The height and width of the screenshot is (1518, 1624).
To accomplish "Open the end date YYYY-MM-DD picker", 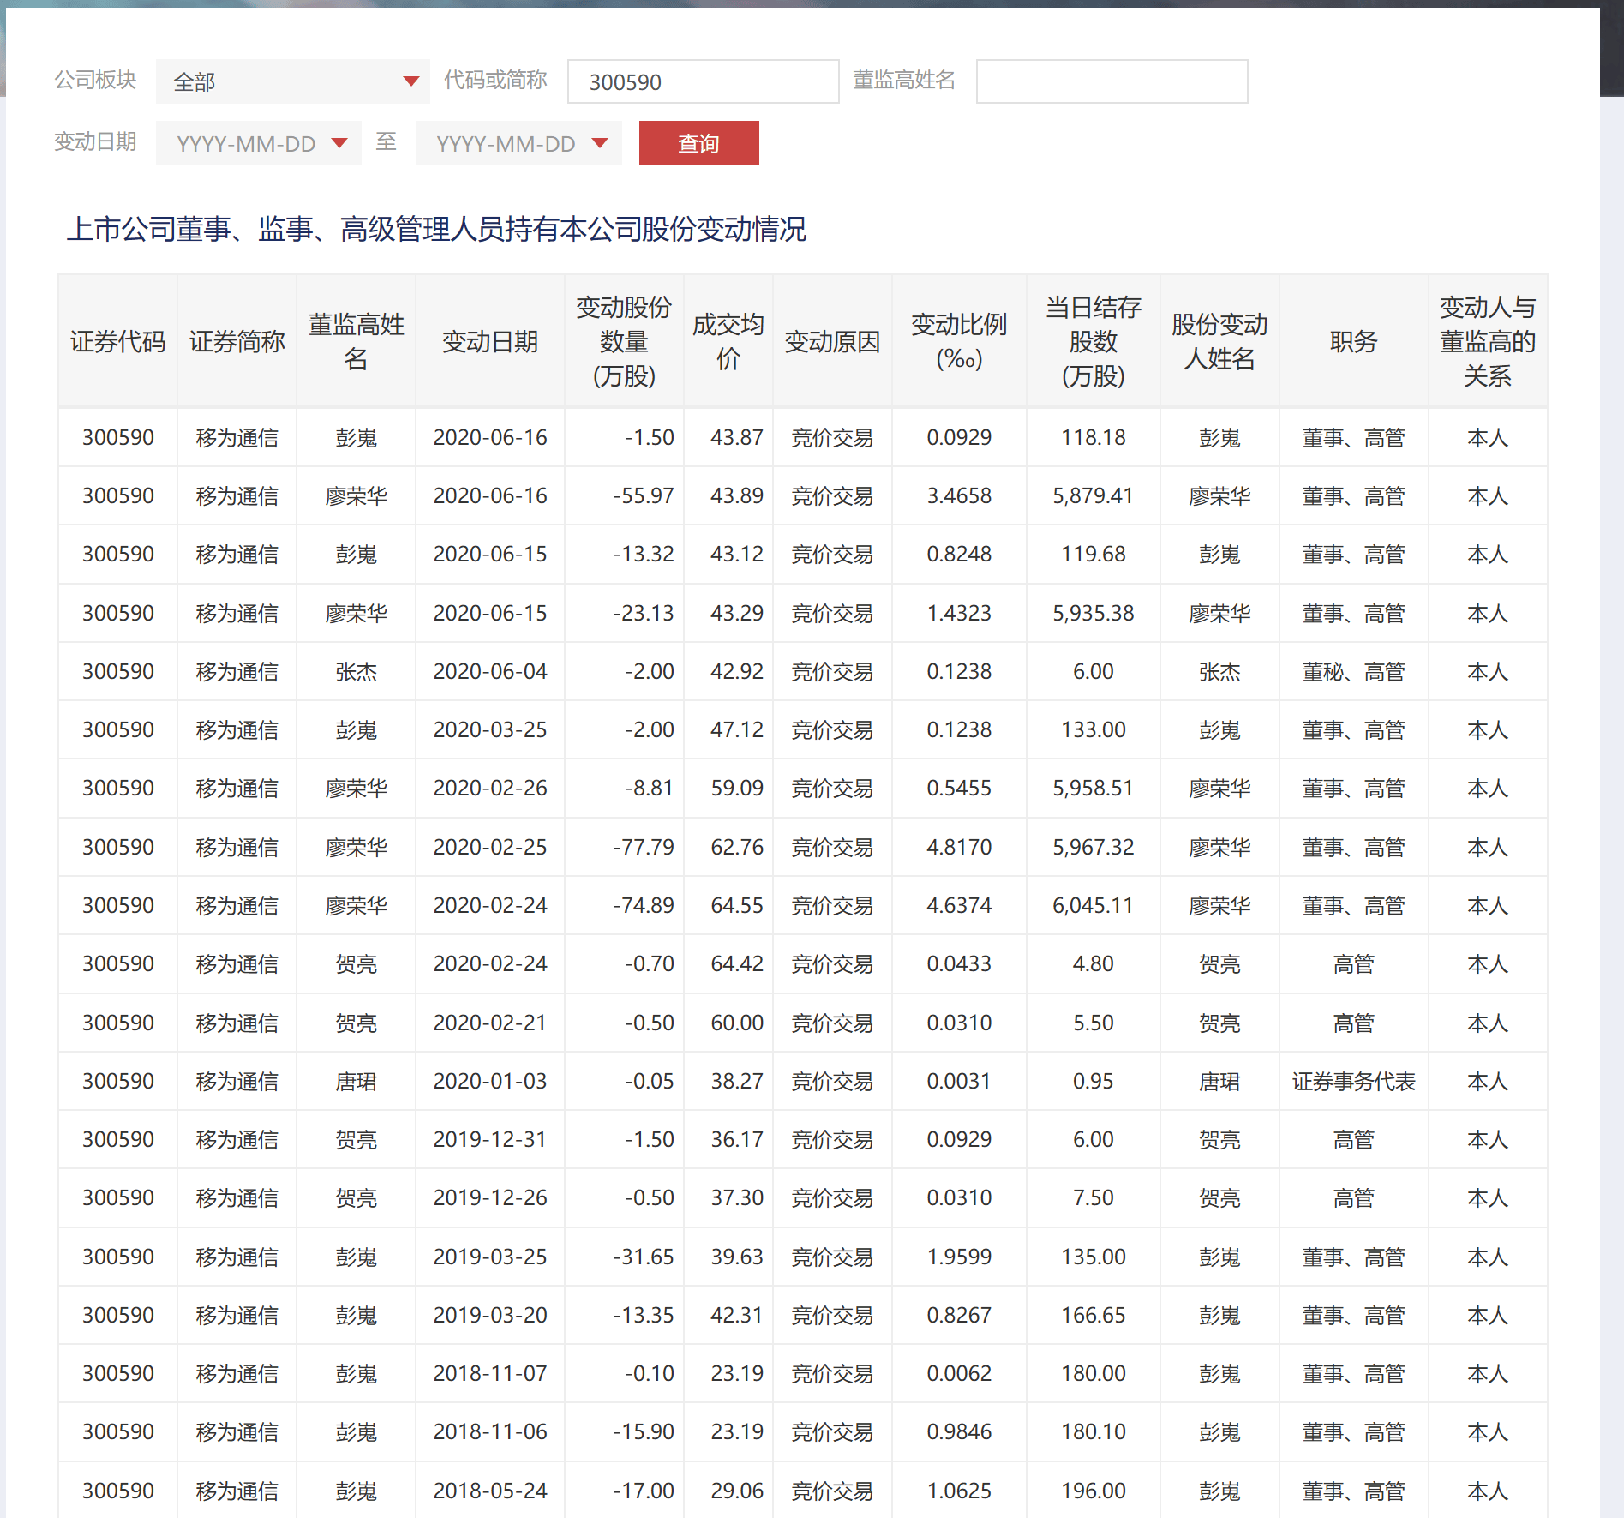I will coord(518,143).
